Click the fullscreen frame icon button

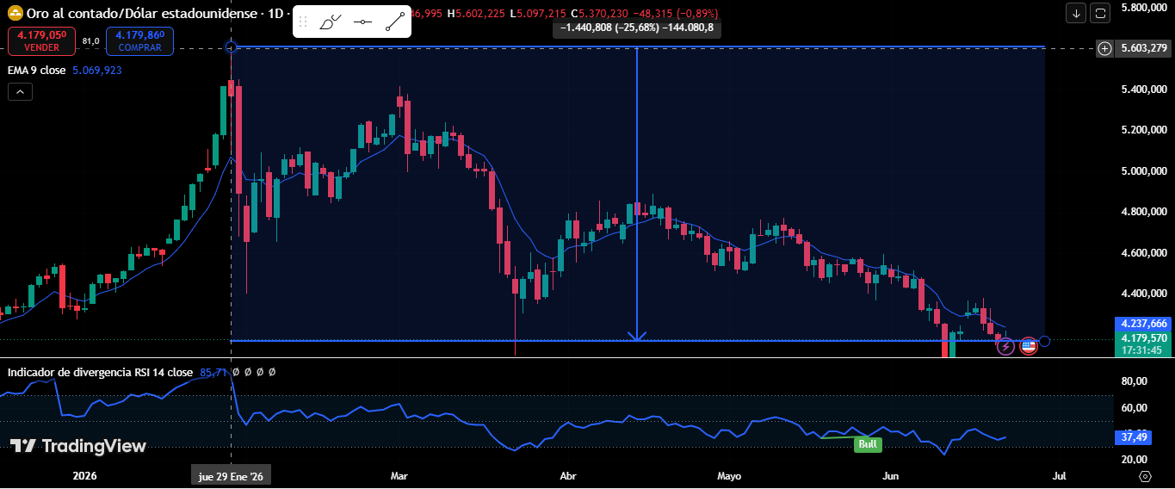1100,13
